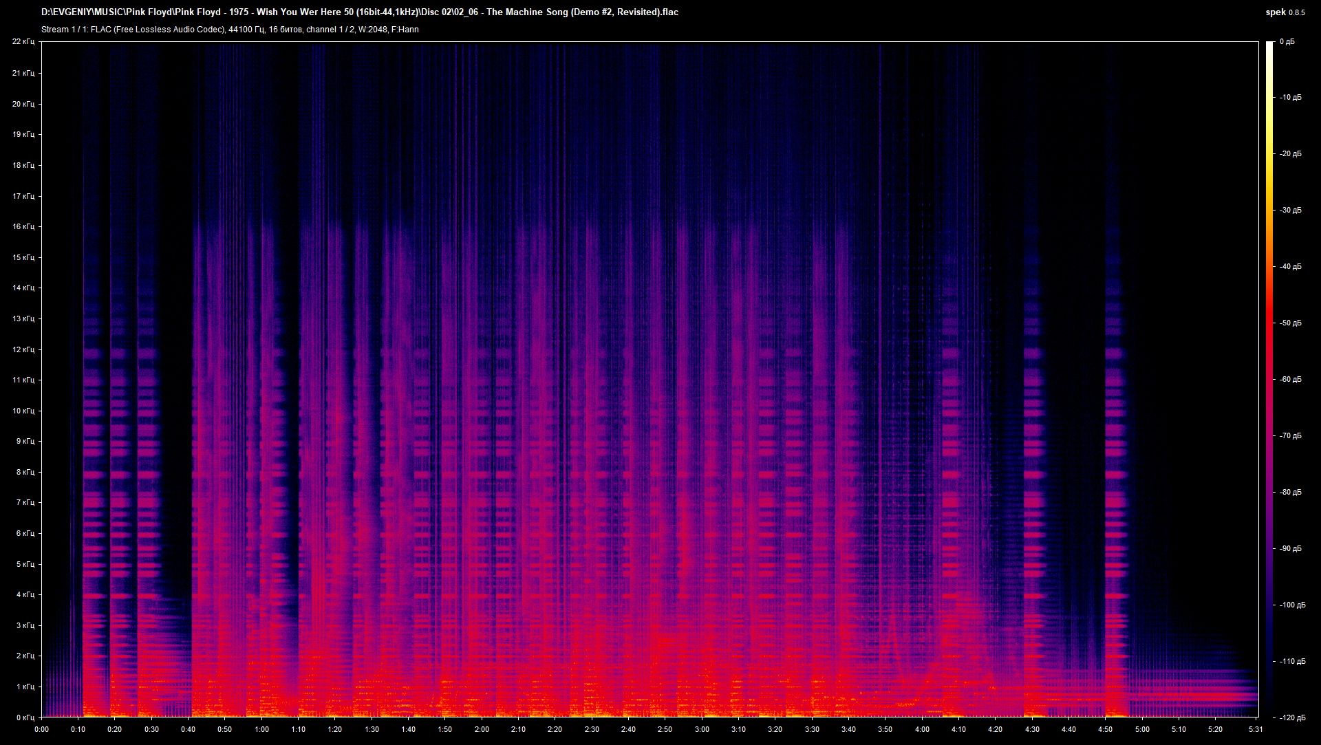Click the F:Hann window function text
Viewport: 1321px width, 745px height.
tap(405, 30)
